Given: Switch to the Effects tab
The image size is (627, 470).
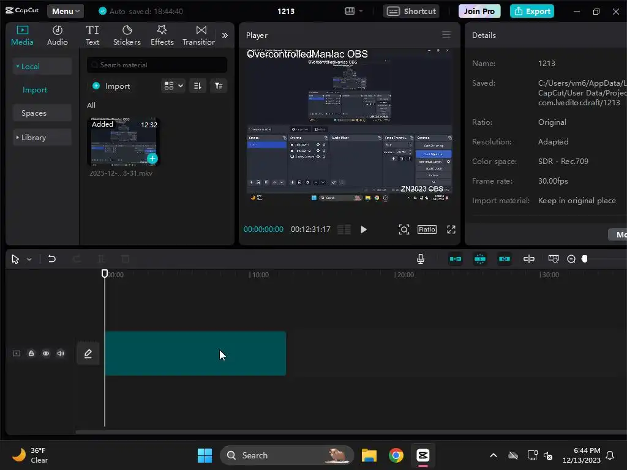Looking at the screenshot, I should click(162, 35).
